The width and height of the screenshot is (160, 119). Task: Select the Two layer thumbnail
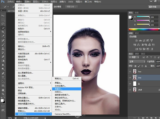tap(134, 71)
